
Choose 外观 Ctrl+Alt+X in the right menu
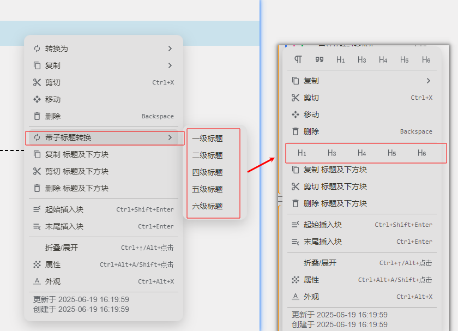362,297
